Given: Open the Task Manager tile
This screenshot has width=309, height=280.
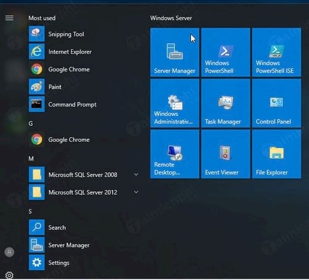Looking at the screenshot, I should [226, 103].
